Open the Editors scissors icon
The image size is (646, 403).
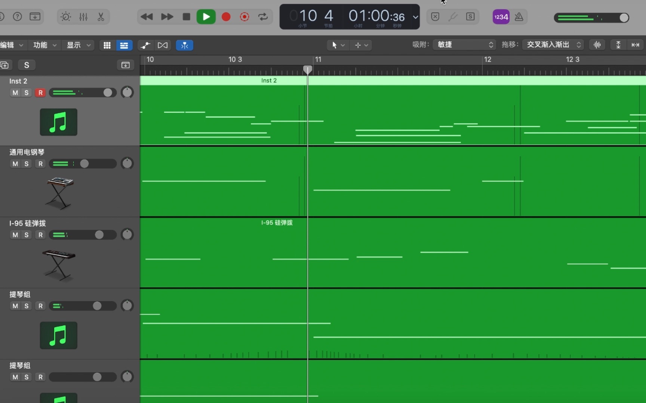101,17
